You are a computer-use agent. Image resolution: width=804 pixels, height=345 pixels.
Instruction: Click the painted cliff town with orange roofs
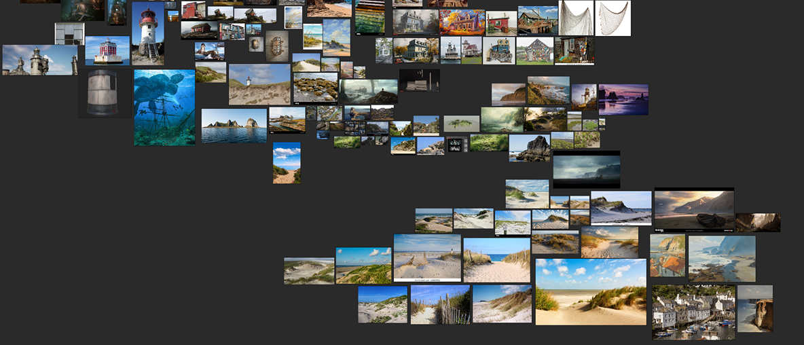pos(668,256)
